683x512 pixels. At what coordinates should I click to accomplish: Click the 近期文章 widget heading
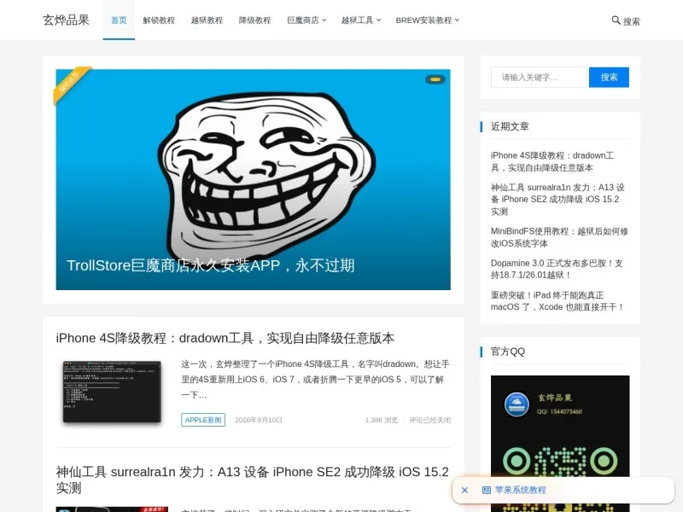pyautogui.click(x=510, y=126)
